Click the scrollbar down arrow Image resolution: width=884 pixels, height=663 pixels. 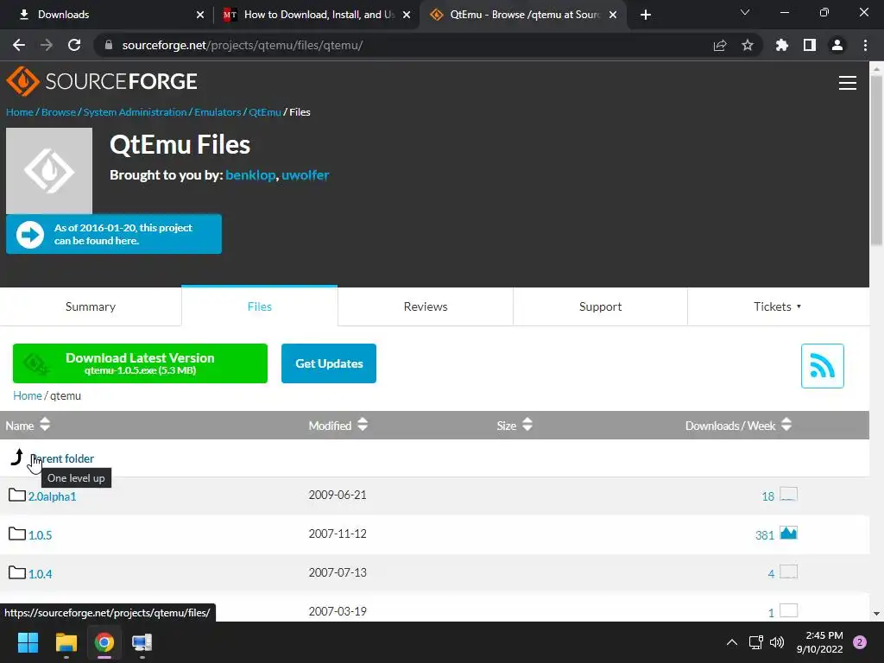tap(876, 614)
